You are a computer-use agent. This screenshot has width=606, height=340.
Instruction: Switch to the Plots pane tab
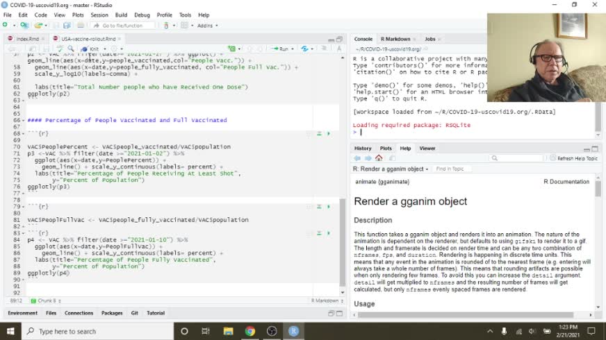coord(386,148)
